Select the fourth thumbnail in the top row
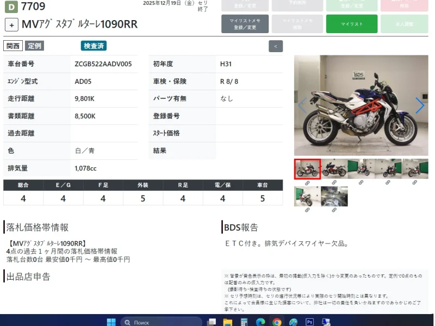 point(388,168)
